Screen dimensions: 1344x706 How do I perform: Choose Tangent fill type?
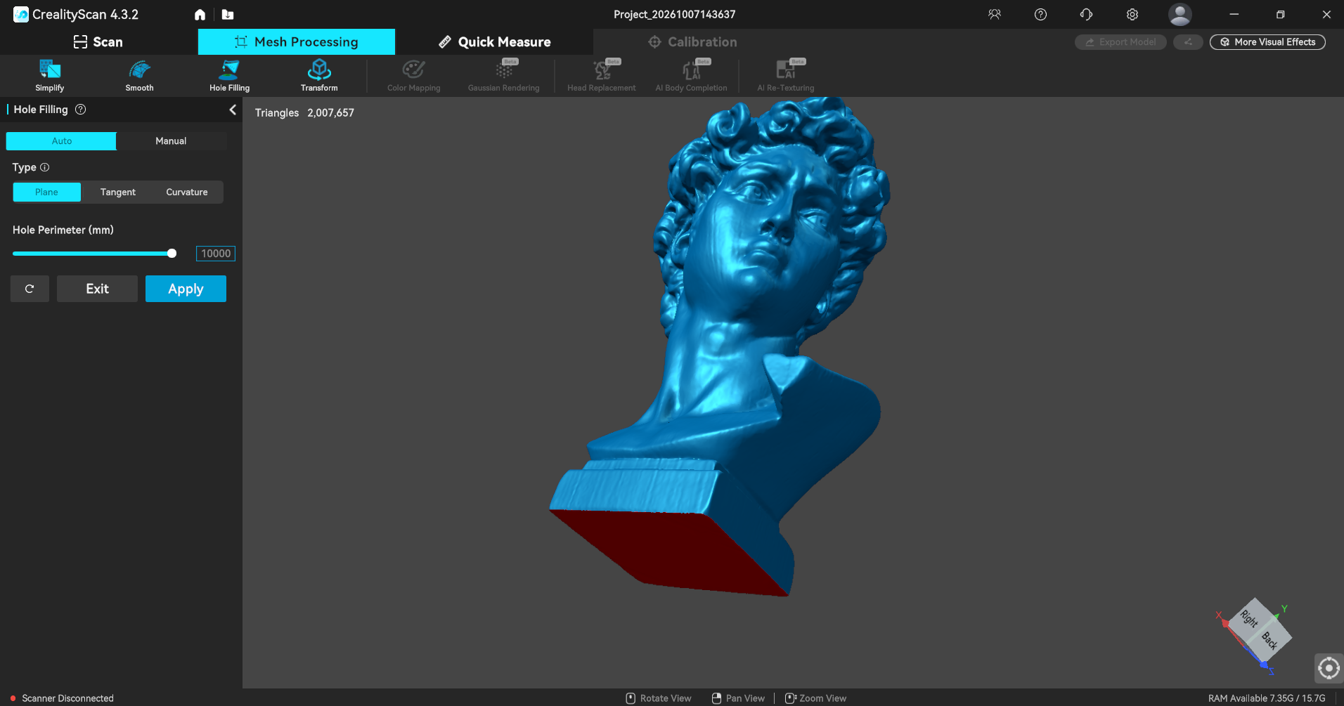117,192
